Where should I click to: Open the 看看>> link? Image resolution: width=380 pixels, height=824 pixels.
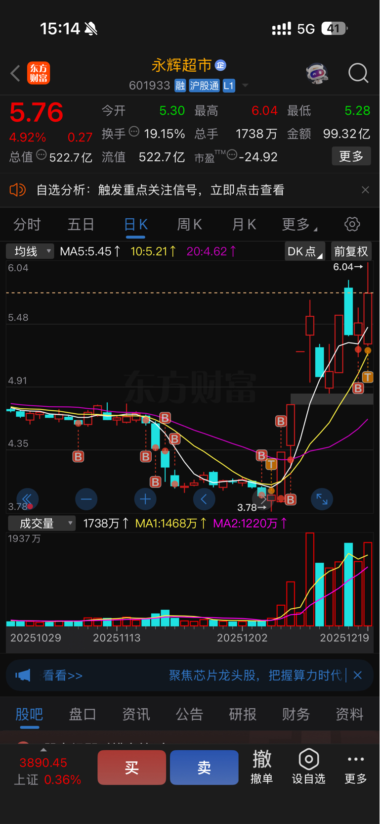click(63, 676)
